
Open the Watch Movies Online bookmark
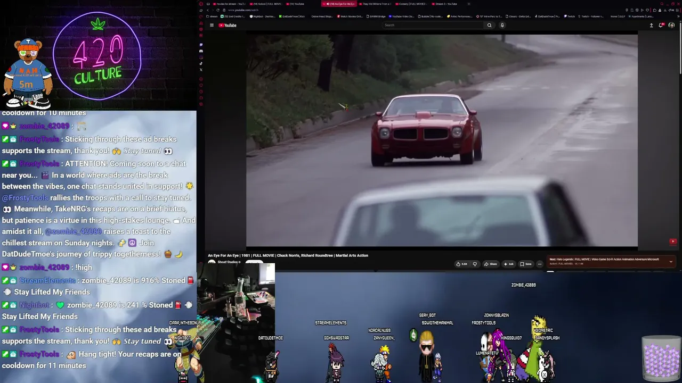pos(349,16)
